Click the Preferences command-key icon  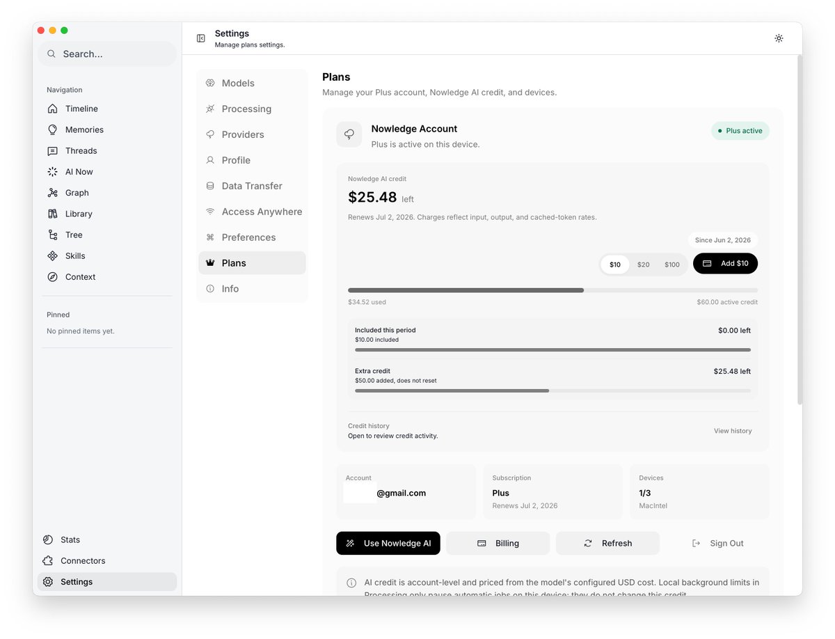tap(210, 237)
